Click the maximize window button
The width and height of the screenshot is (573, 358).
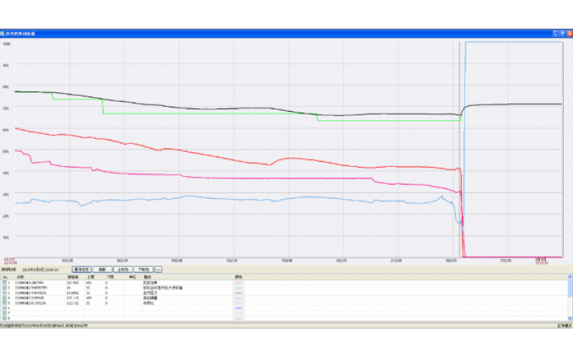point(562,34)
